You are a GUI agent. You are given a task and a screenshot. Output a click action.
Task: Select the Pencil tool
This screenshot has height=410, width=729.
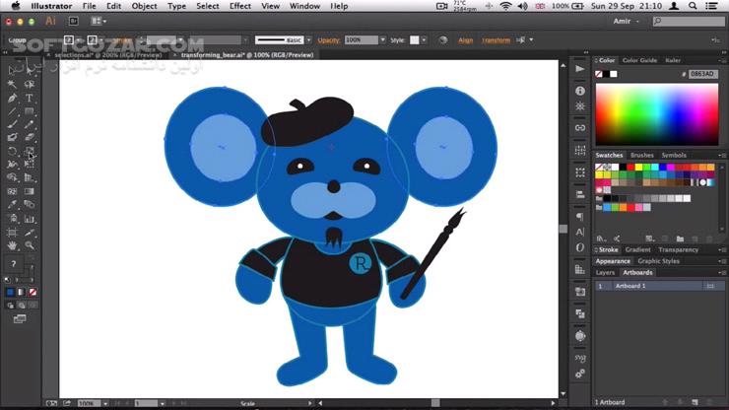[29, 125]
